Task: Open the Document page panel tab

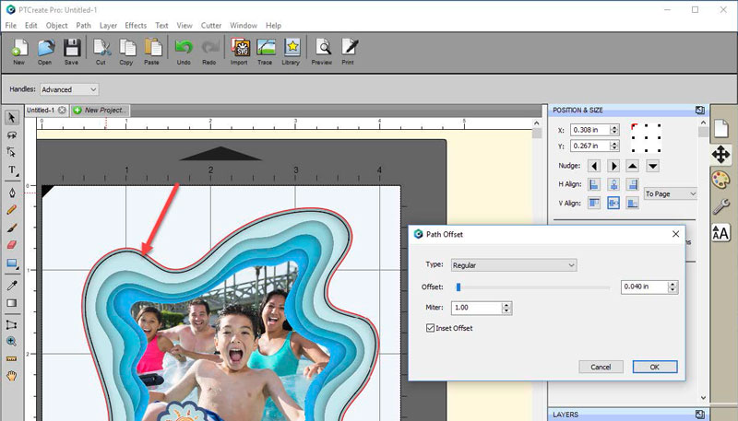Action: (721, 129)
